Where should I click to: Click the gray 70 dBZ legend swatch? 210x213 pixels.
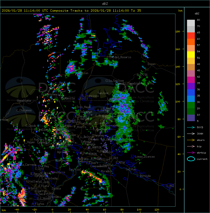pos(191,29)
